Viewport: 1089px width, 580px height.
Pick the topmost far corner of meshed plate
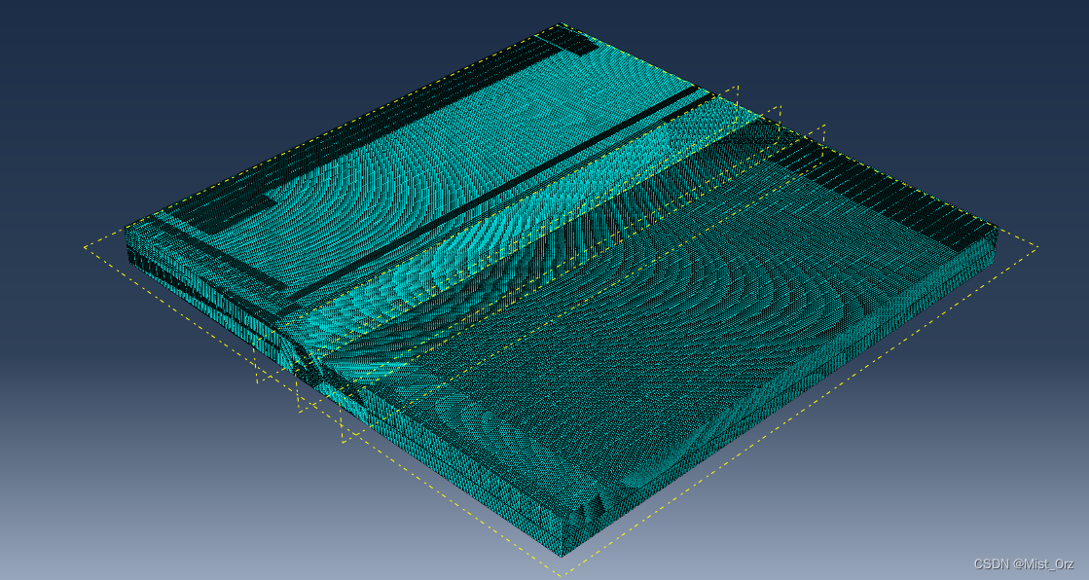click(x=563, y=25)
